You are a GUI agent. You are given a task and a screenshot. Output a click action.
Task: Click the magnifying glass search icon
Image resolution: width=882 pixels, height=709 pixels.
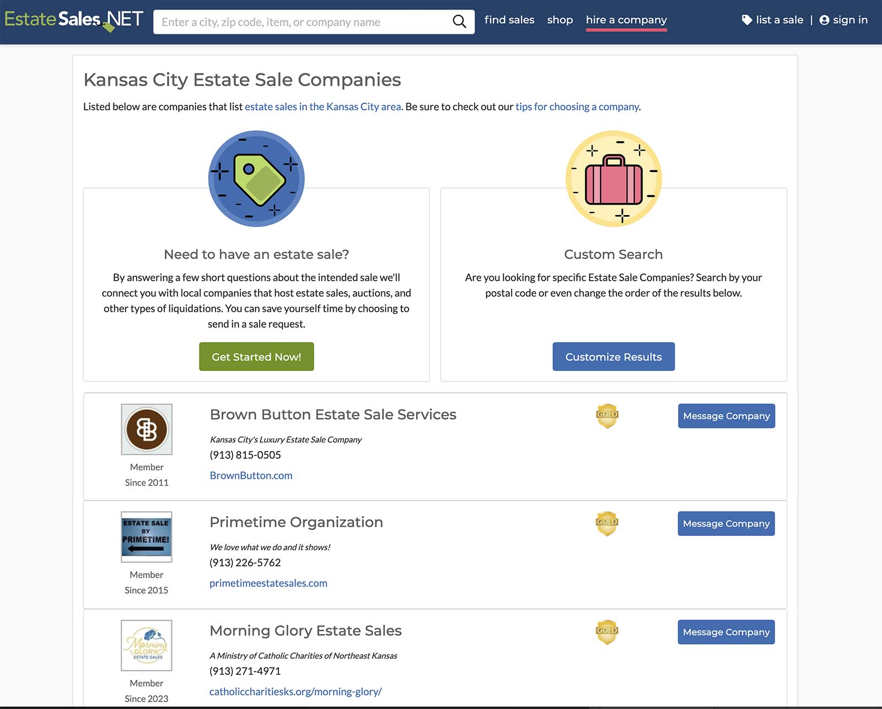click(459, 22)
